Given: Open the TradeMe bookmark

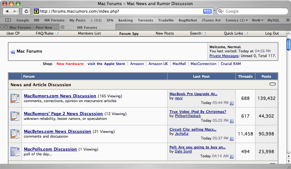Looking at the screenshot, I should [166, 20].
